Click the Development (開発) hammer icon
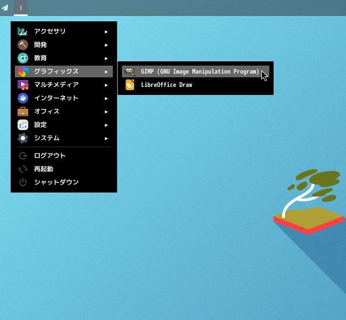346x320 pixels. click(23, 45)
